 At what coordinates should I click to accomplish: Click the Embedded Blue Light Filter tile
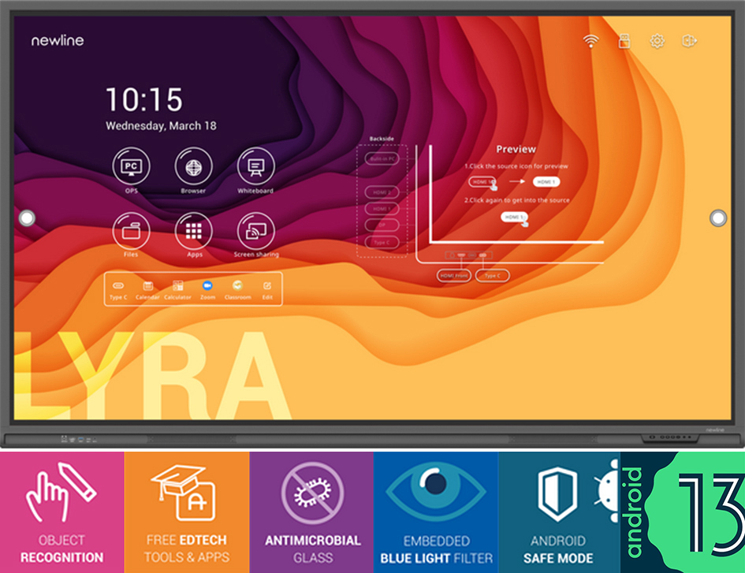point(436,512)
